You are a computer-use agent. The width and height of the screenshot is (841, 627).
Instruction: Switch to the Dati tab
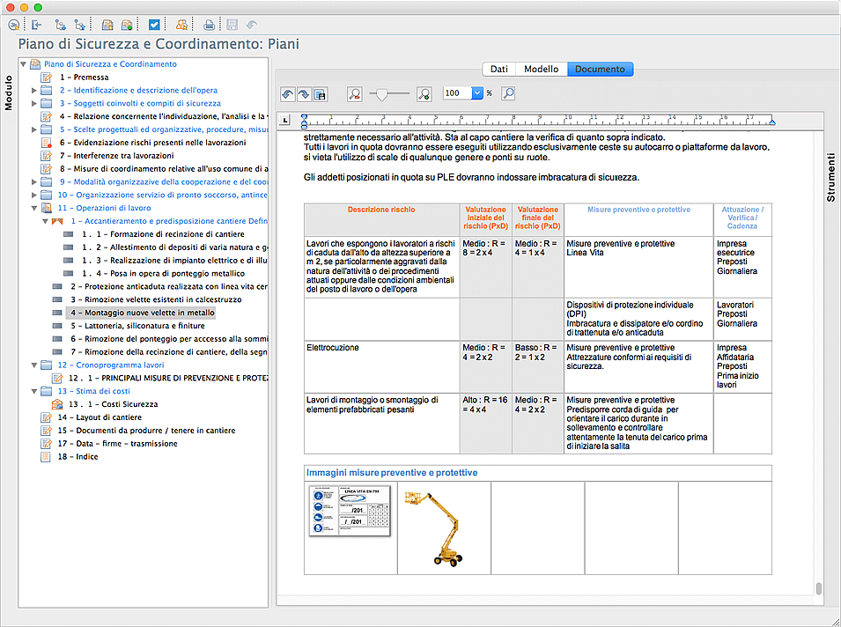coord(498,70)
